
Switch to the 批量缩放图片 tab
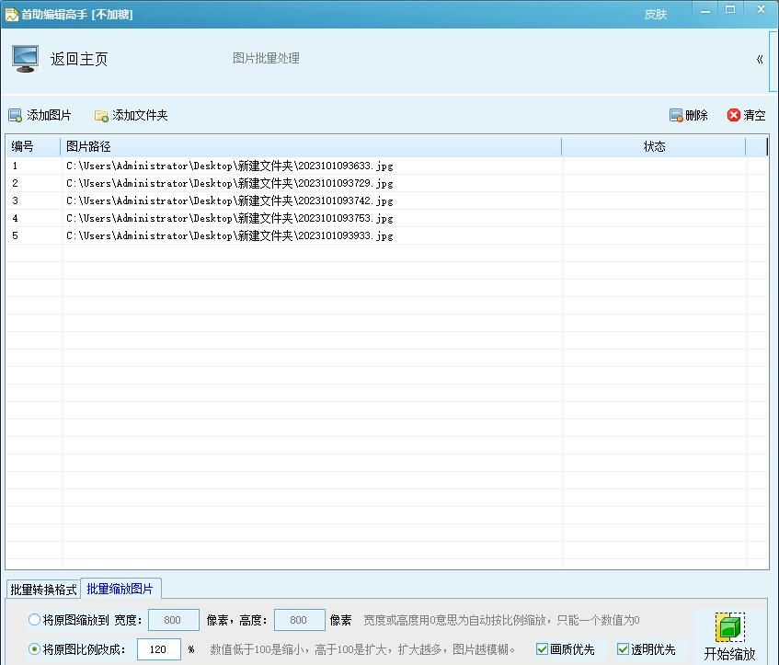(120, 589)
